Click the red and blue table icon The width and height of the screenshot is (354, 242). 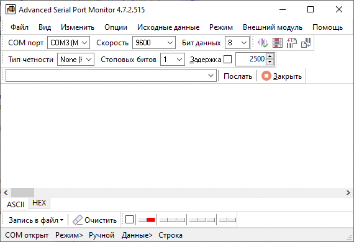click(278, 43)
